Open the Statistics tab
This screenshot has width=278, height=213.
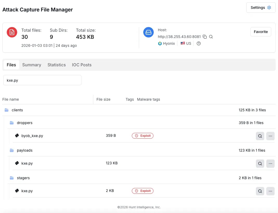[56, 65]
